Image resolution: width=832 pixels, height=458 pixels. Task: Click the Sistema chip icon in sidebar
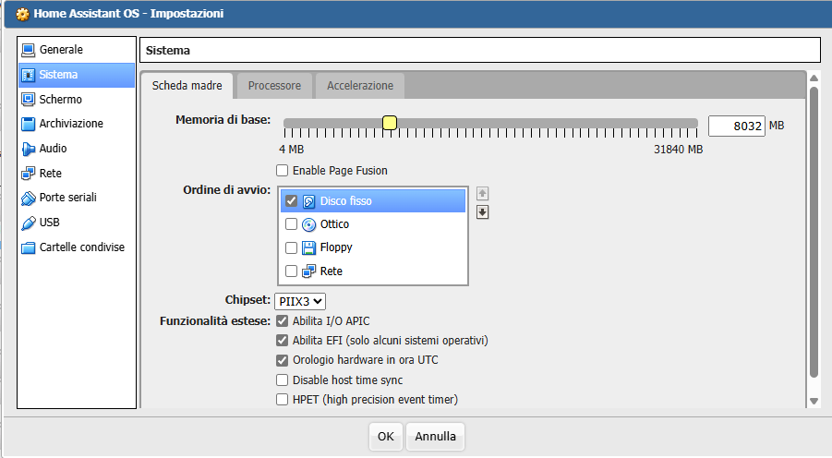[x=28, y=75]
